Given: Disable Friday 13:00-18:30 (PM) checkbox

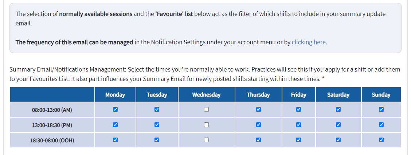Looking at the screenshot, I should [x=298, y=125].
